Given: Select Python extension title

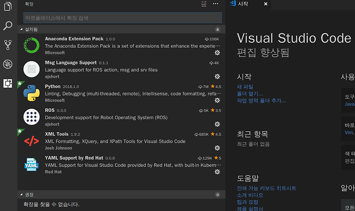Looking at the screenshot, I should coord(53,86).
